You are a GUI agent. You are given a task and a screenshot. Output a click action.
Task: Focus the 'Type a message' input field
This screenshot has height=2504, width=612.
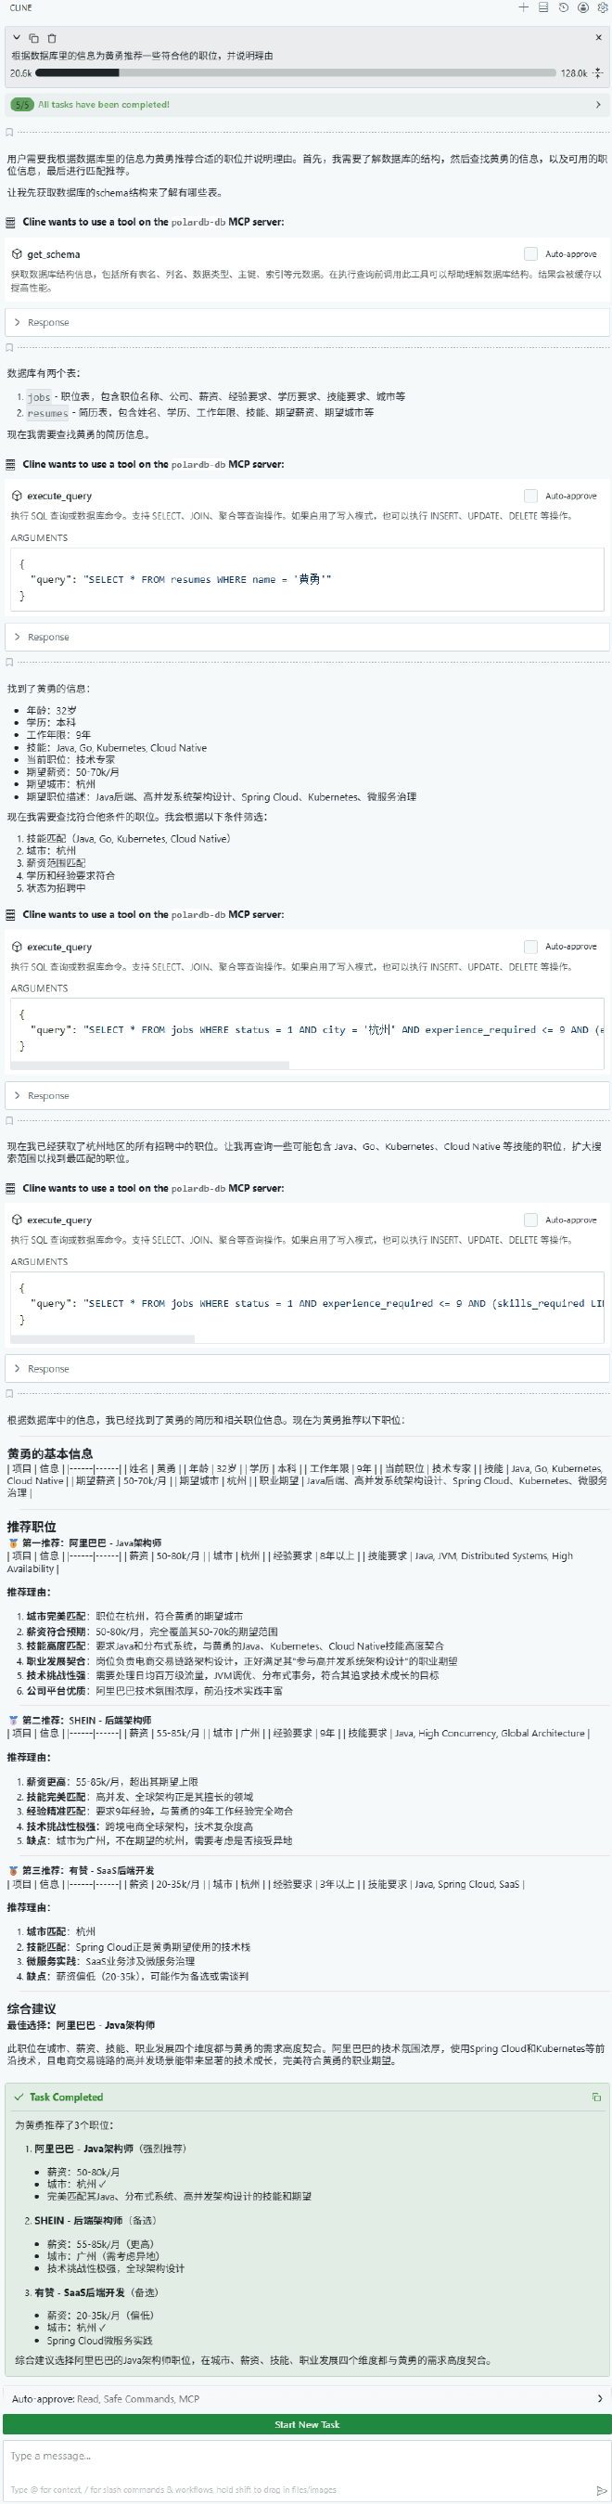coord(291,2457)
